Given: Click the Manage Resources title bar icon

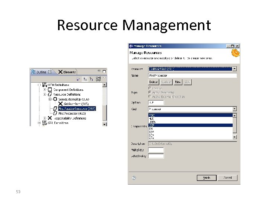Looking at the screenshot, I should pyautogui.click(x=131, y=46).
